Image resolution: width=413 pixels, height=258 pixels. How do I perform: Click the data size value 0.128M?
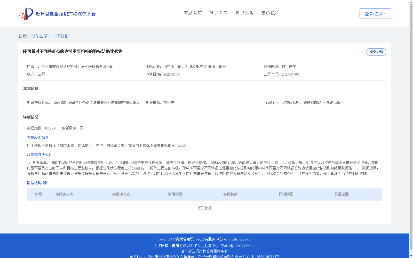pyautogui.click(x=51, y=128)
